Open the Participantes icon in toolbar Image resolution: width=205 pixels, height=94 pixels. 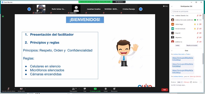[74, 89]
